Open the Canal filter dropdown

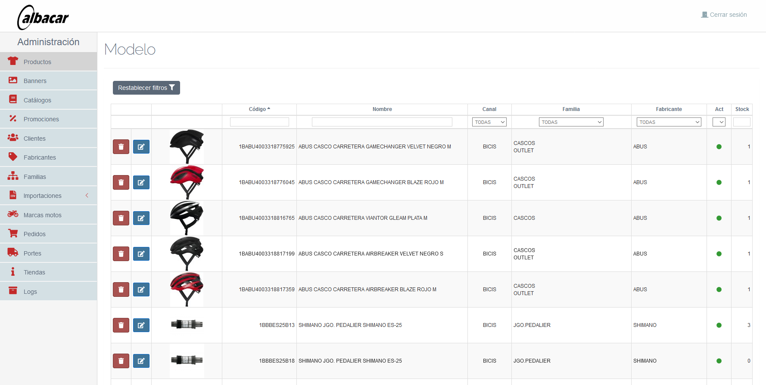point(489,122)
